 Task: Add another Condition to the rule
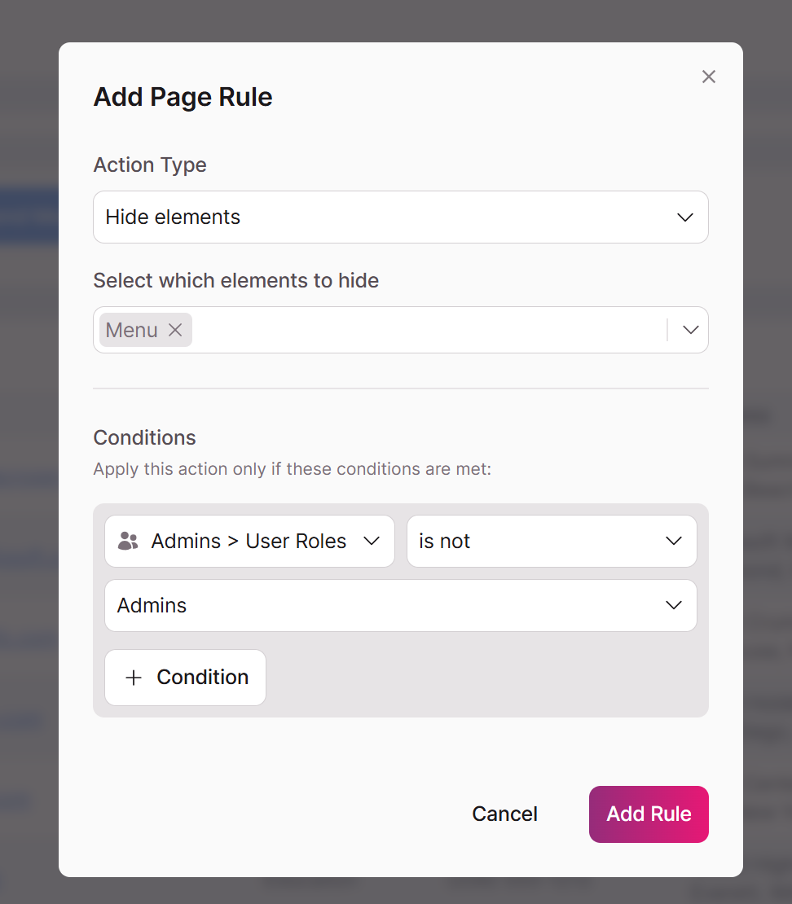pyautogui.click(x=185, y=678)
